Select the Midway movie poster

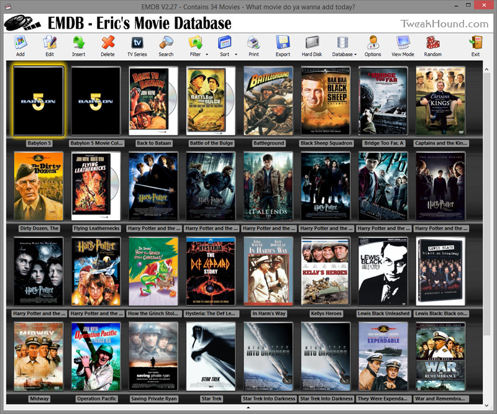click(x=39, y=357)
